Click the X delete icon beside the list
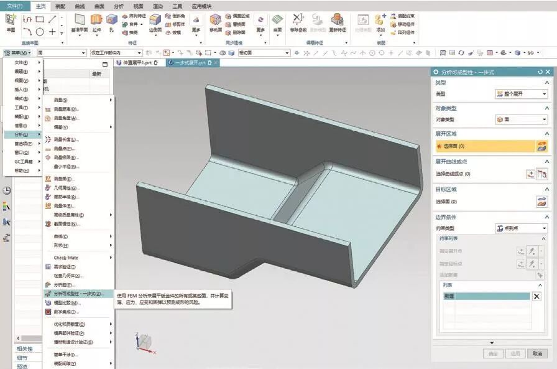 coord(536,296)
